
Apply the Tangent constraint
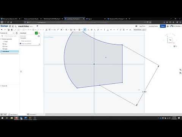point(98,30)
